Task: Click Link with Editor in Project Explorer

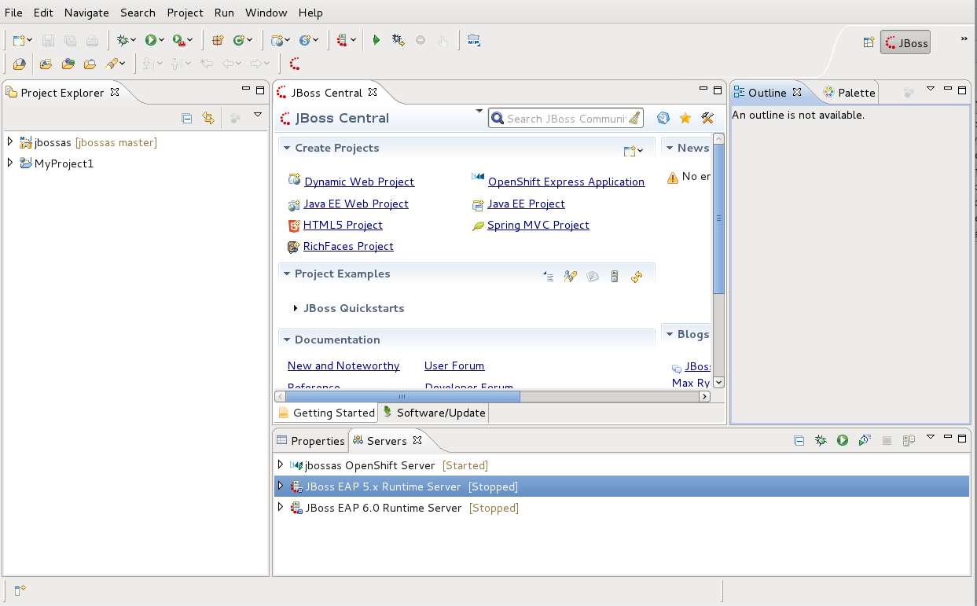Action: [x=208, y=119]
